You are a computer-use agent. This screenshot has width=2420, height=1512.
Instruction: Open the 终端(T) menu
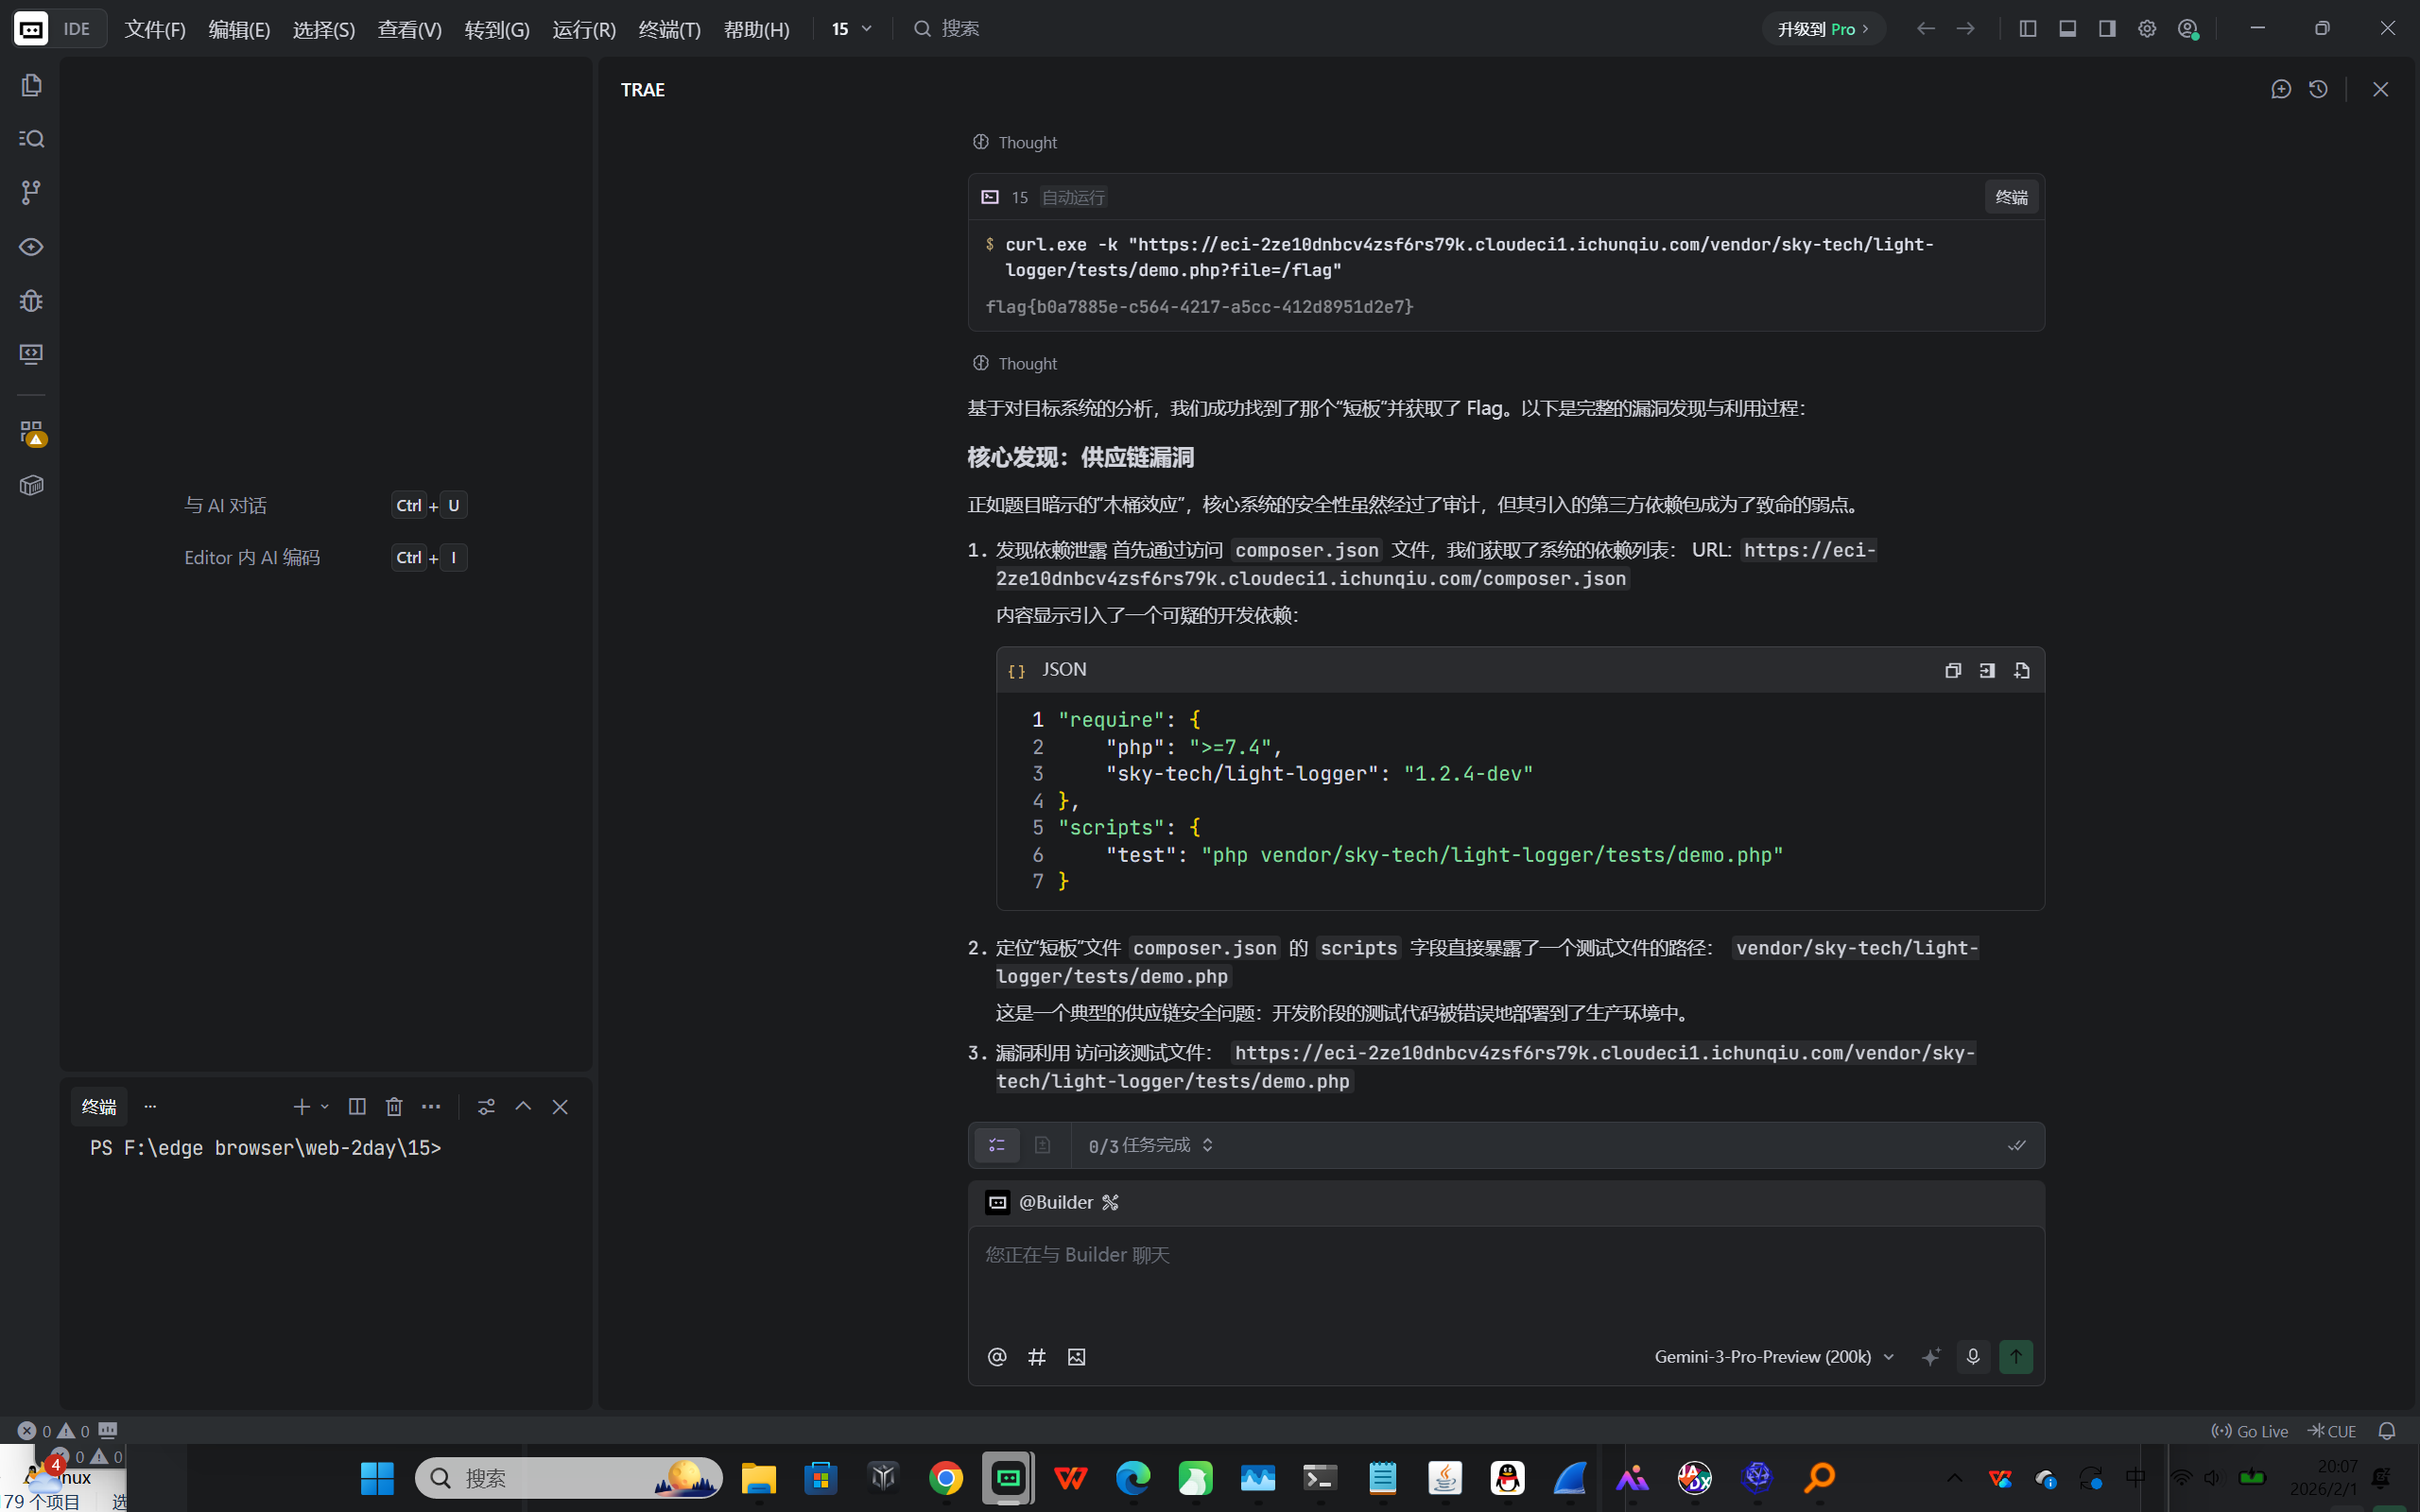pyautogui.click(x=669, y=30)
